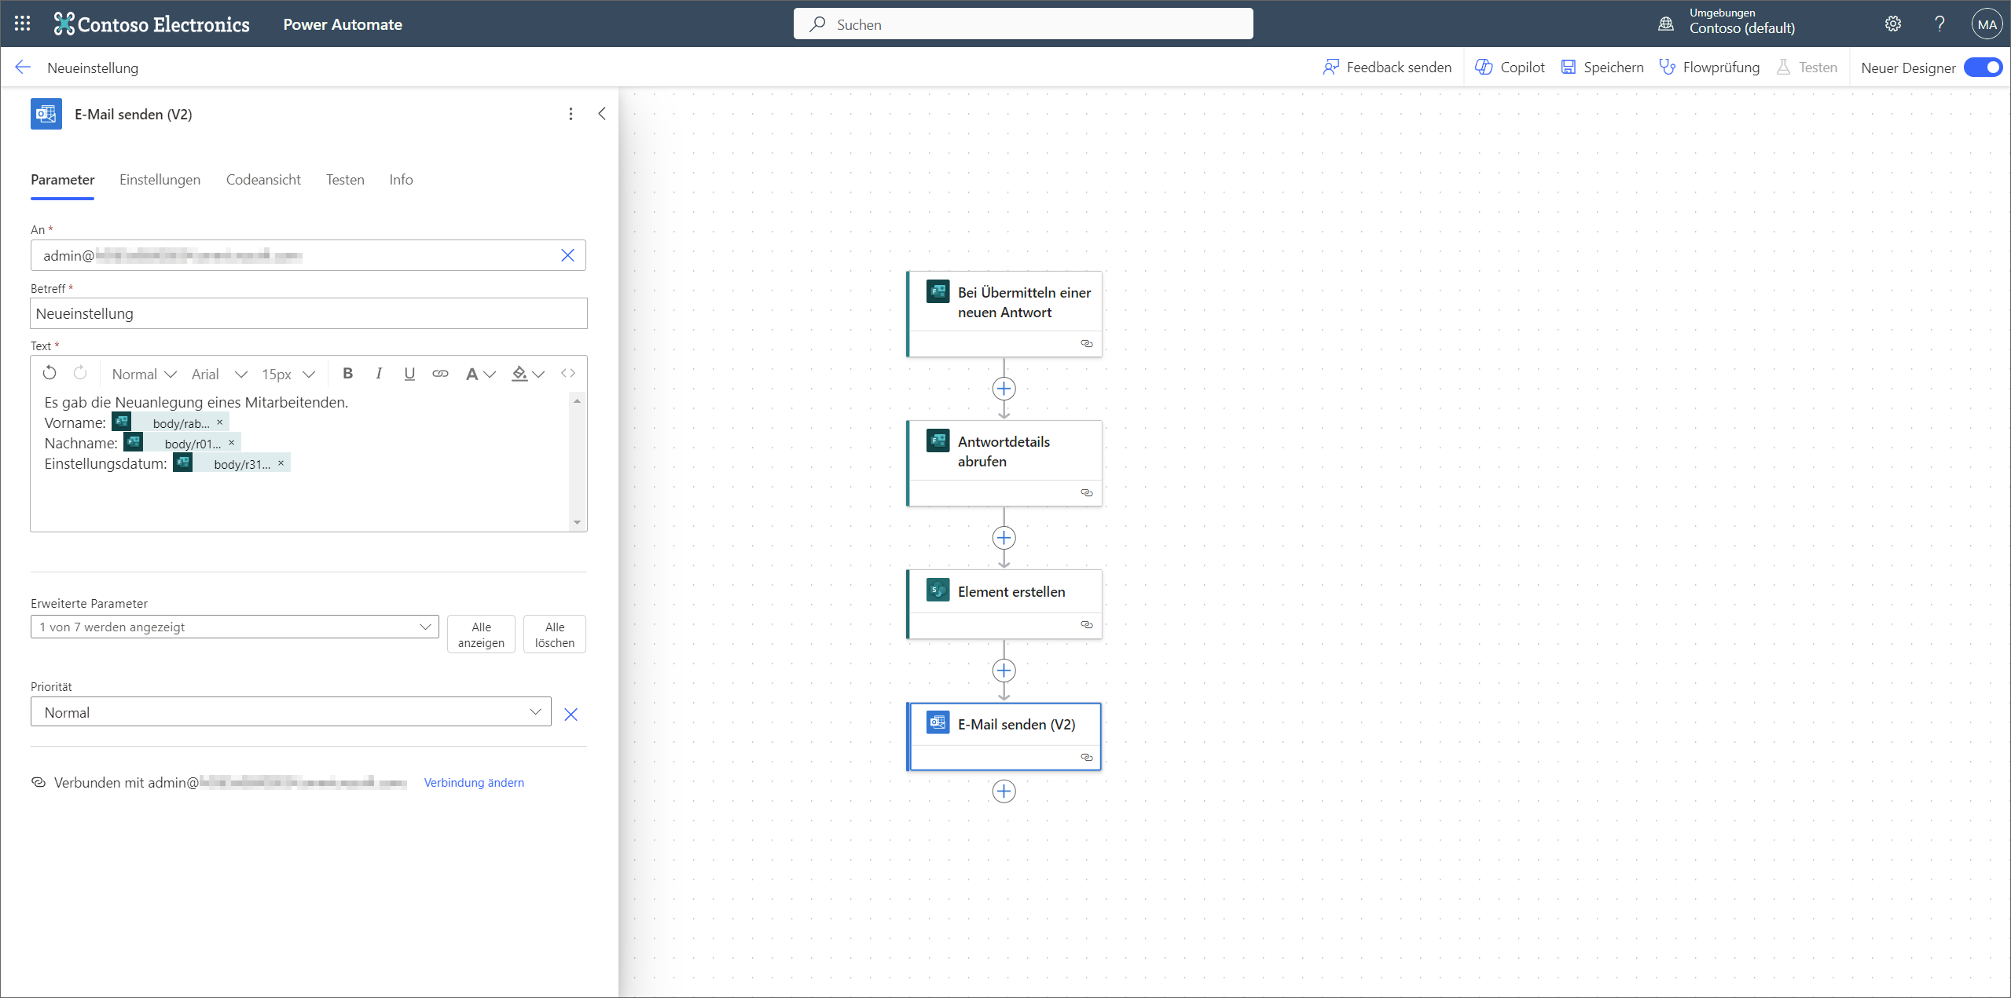Switch to the Codeansicht tab
This screenshot has width=2011, height=998.
click(x=264, y=179)
